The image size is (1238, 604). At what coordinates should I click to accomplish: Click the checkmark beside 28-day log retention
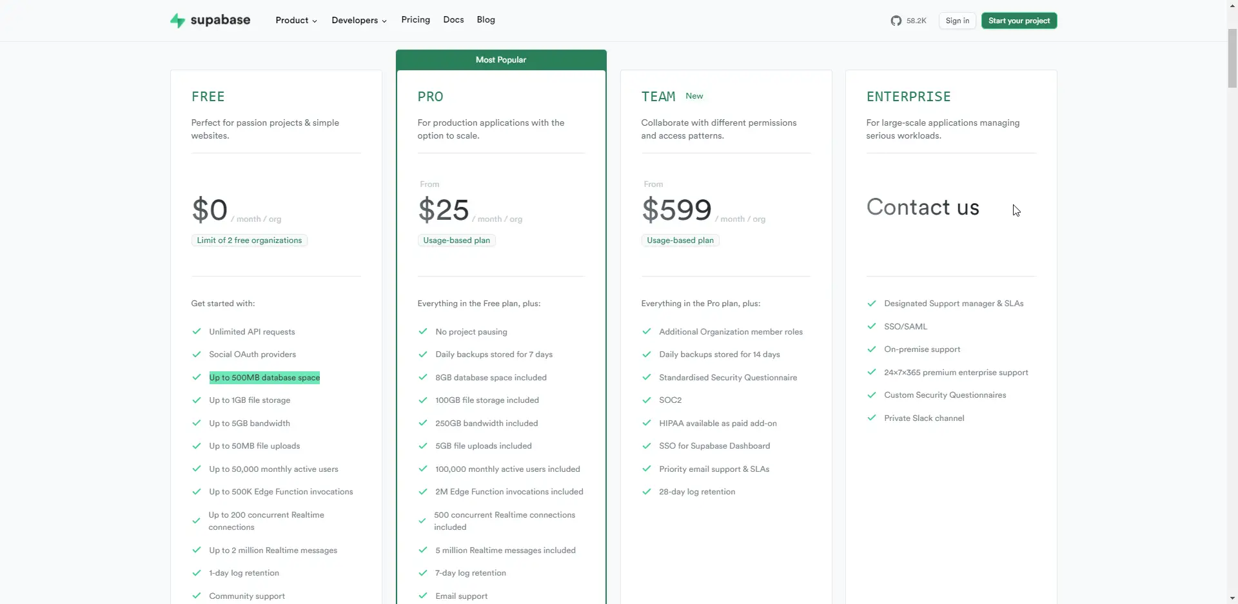647,491
